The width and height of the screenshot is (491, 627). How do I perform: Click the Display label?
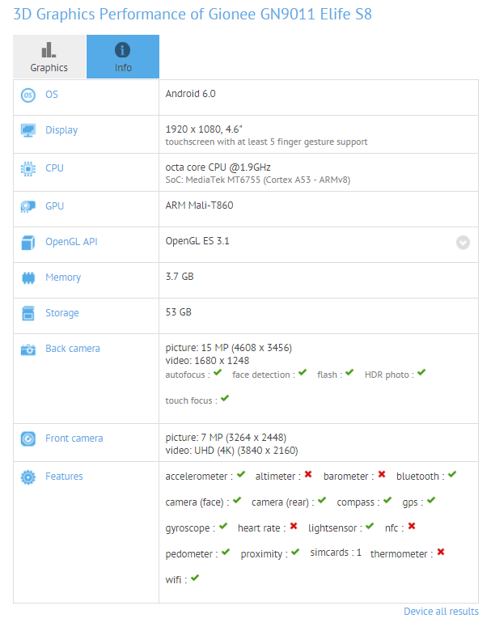click(x=61, y=130)
